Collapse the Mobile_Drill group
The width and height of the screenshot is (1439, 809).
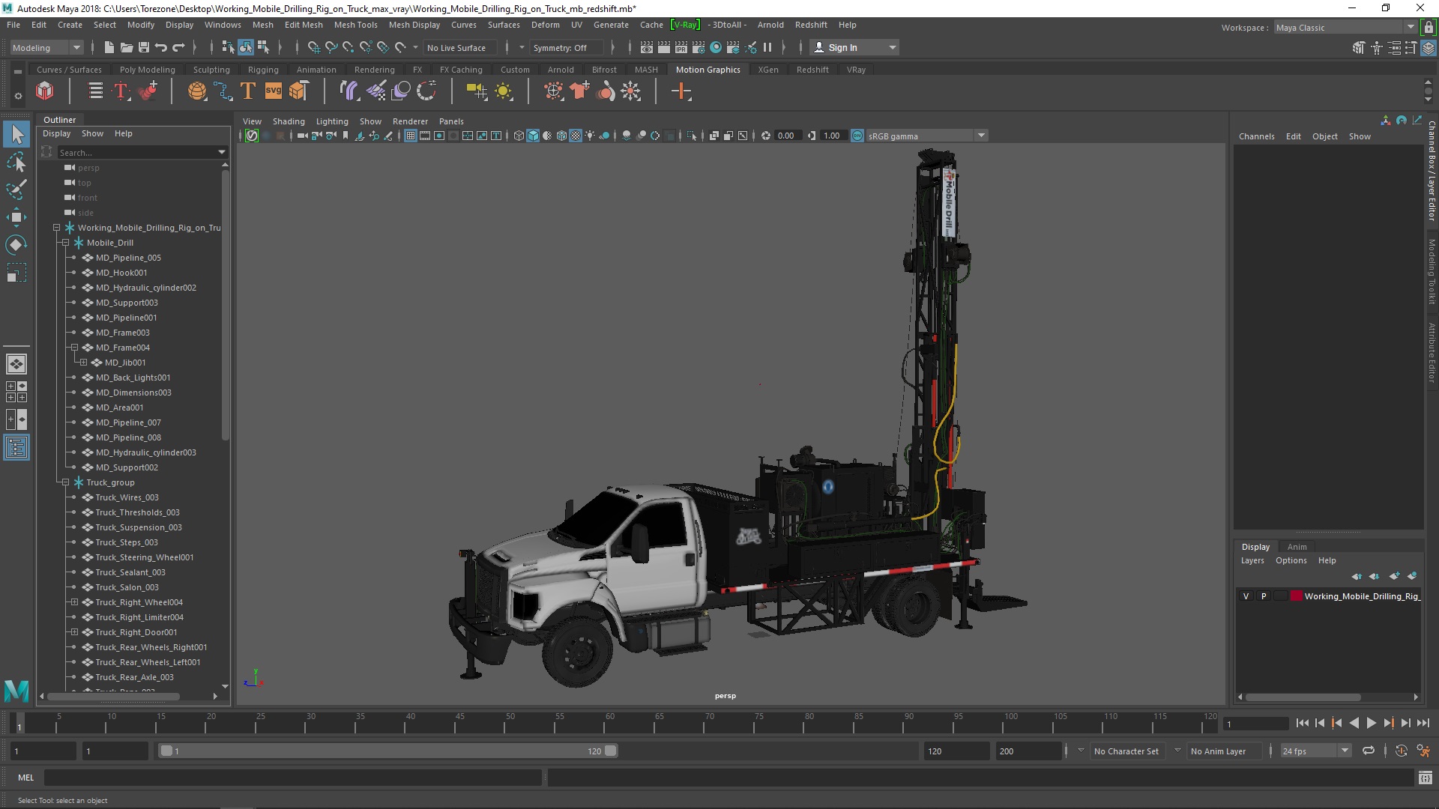[65, 243]
